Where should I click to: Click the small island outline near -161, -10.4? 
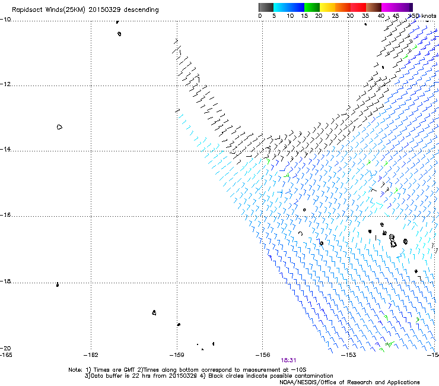coord(120,34)
